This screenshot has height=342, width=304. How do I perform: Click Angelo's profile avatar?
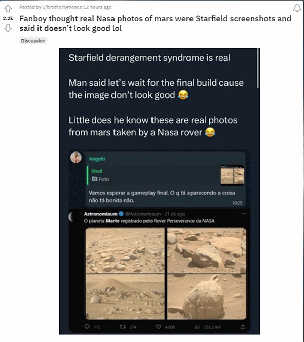pyautogui.click(x=75, y=158)
